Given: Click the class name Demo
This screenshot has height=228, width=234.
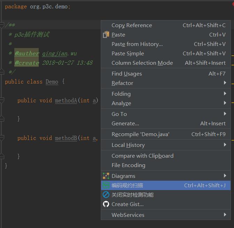Looking at the screenshot, I should click(x=52, y=81).
